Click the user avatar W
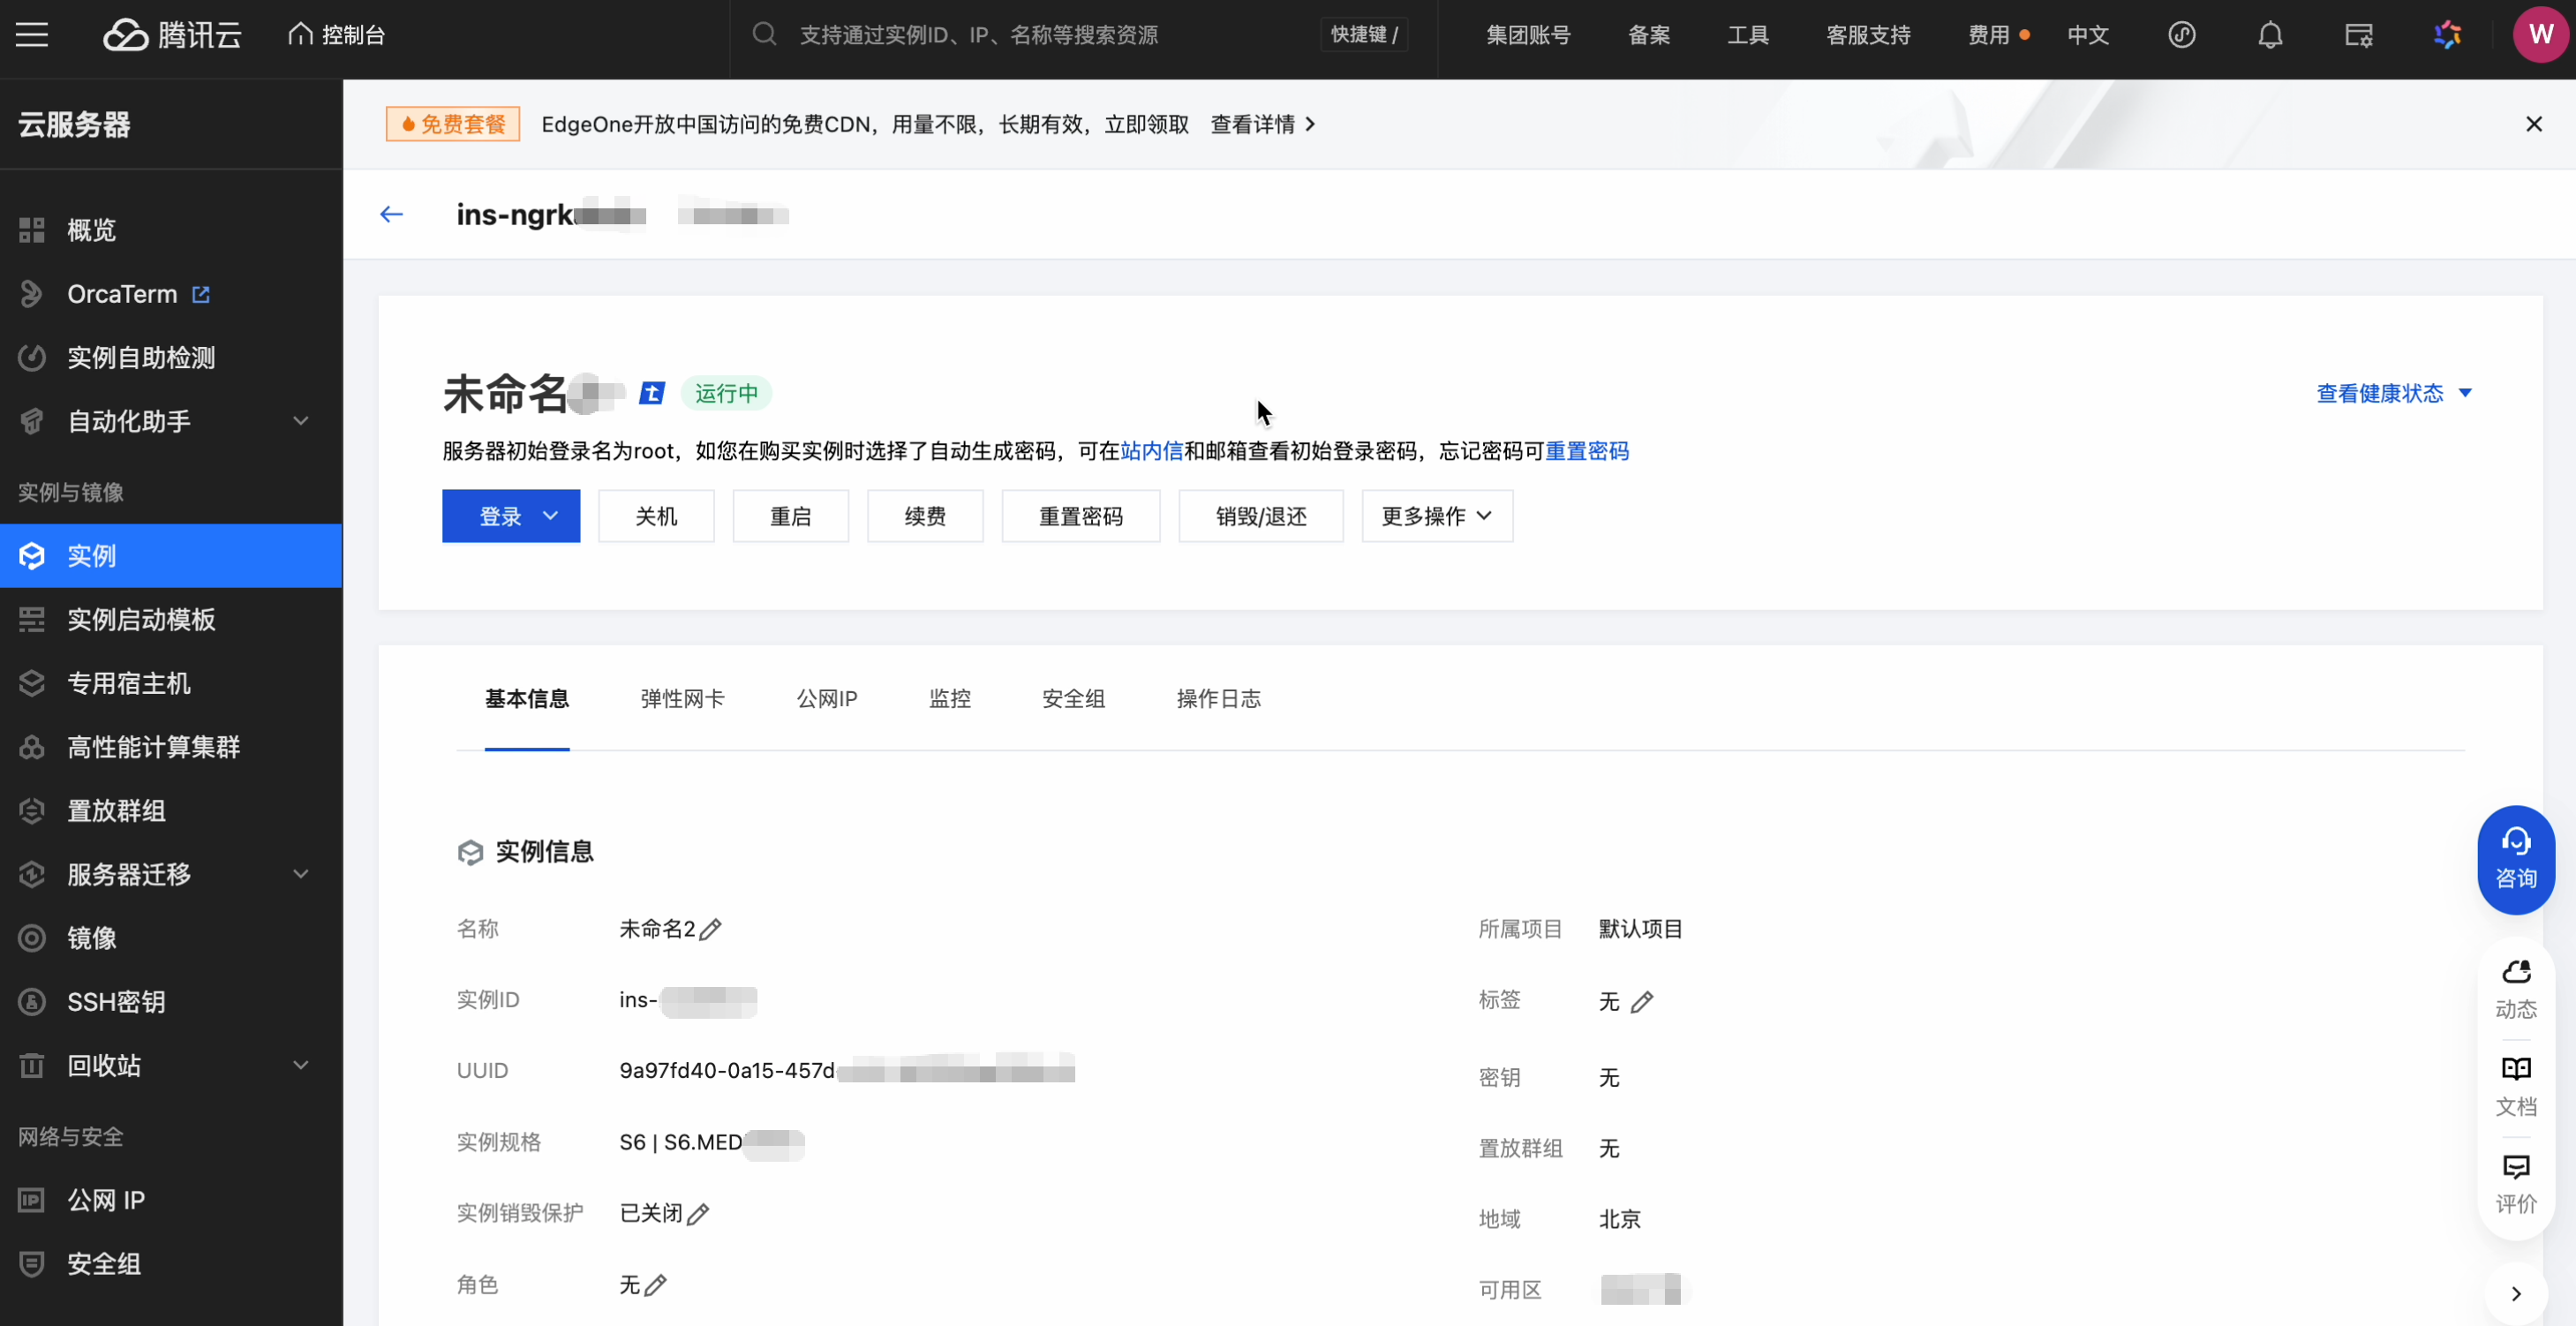Viewport: 2576px width, 1326px height. 2540,35
